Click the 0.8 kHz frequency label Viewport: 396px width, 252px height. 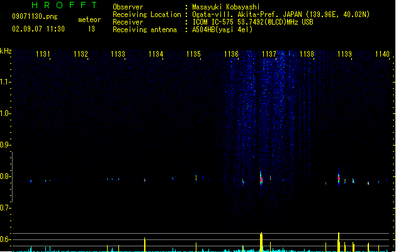click(x=5, y=176)
